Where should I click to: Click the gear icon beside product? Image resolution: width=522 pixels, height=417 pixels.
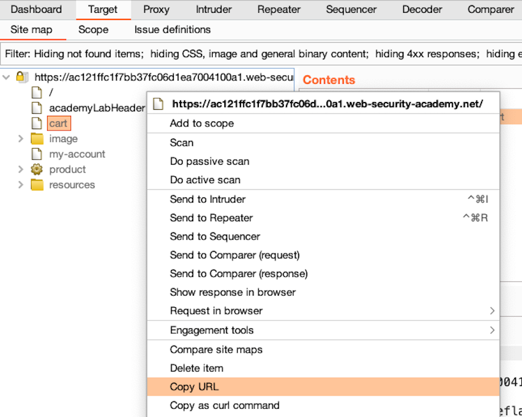[37, 169]
